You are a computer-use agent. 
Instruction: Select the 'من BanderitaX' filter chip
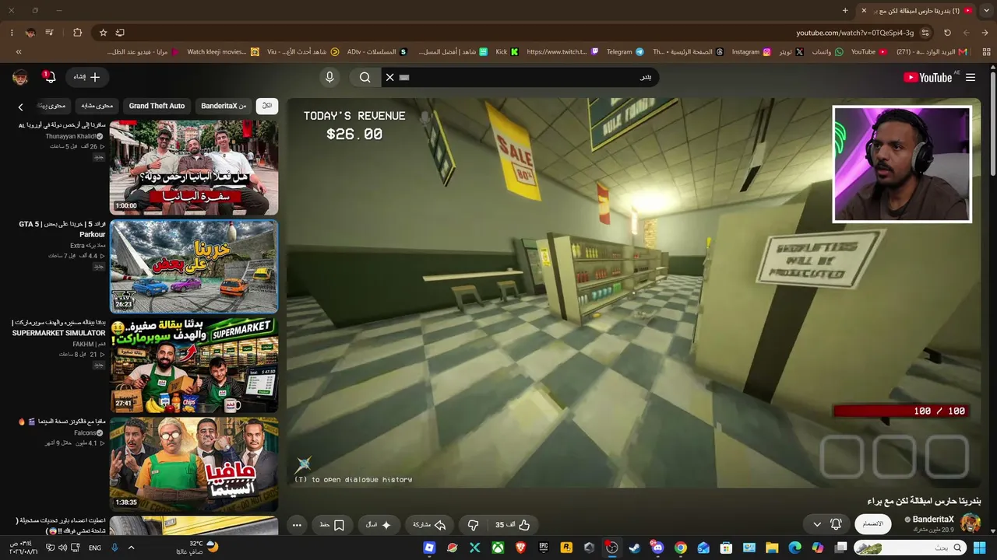(x=224, y=106)
